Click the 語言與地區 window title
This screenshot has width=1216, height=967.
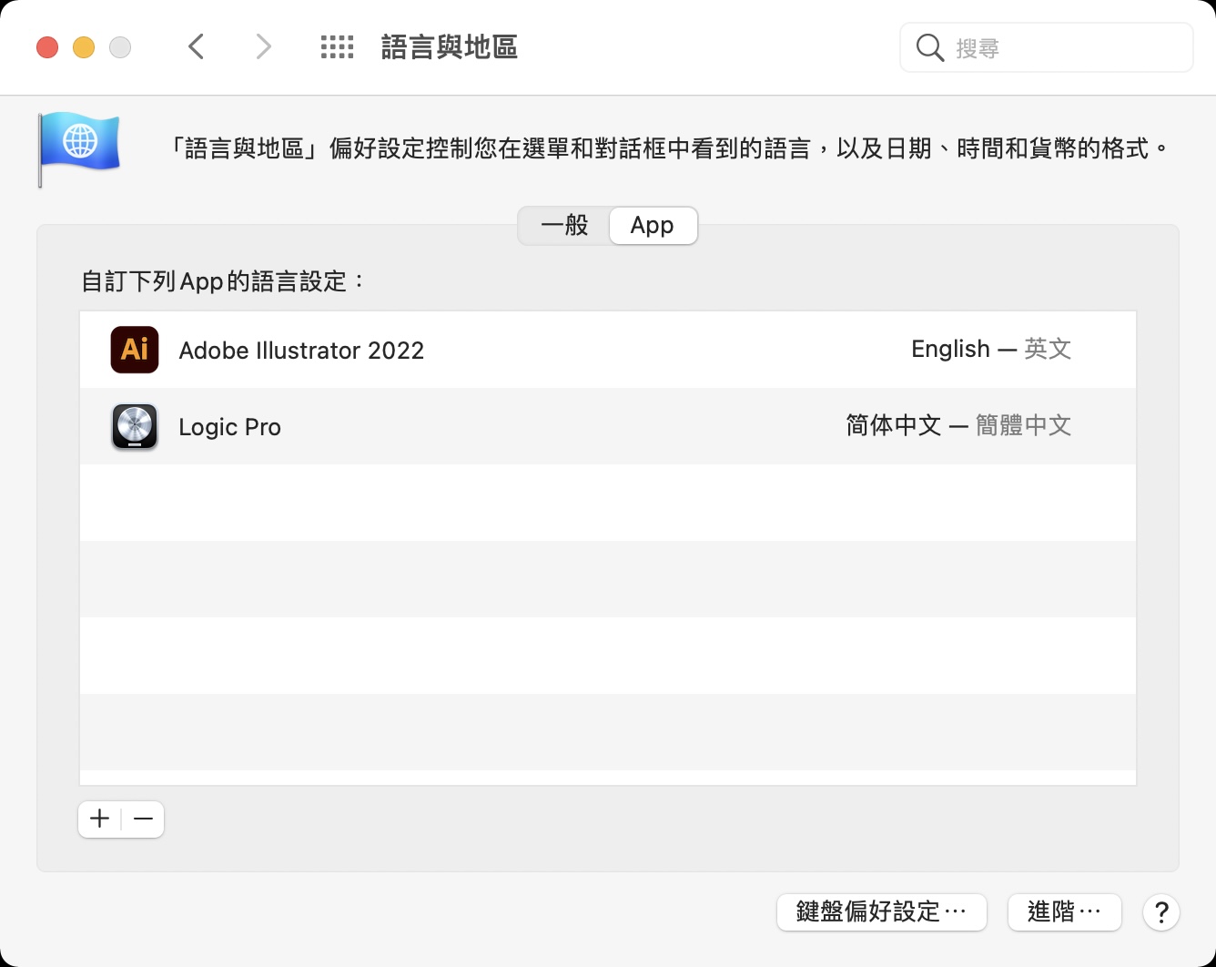click(x=449, y=47)
